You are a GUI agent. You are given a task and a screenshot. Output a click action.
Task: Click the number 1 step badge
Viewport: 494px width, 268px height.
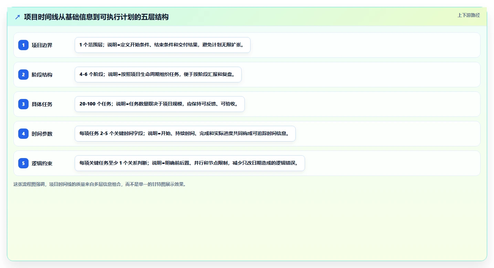23,45
